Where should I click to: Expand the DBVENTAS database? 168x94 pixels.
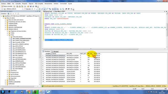point(5,80)
